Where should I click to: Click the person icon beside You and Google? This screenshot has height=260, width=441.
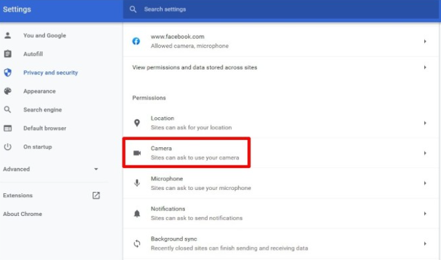tap(8, 36)
